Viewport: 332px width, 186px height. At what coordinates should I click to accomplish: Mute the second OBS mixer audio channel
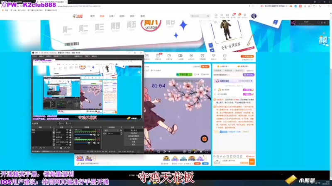[95, 143]
